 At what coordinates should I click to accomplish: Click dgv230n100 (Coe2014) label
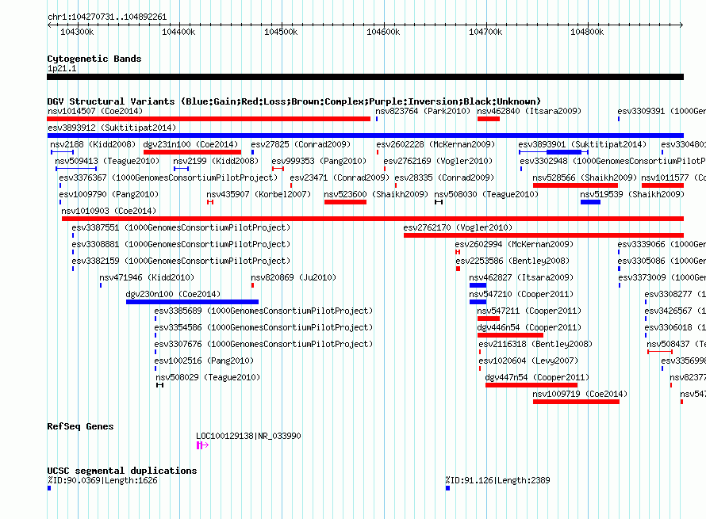click(x=174, y=294)
